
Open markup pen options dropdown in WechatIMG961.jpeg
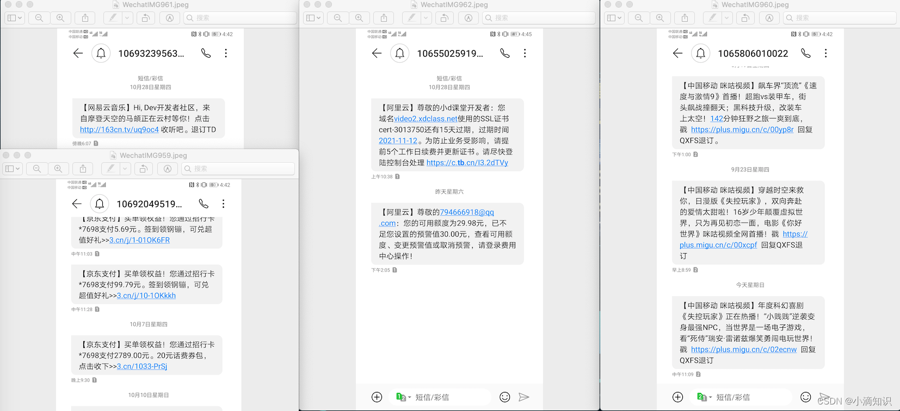(127, 18)
